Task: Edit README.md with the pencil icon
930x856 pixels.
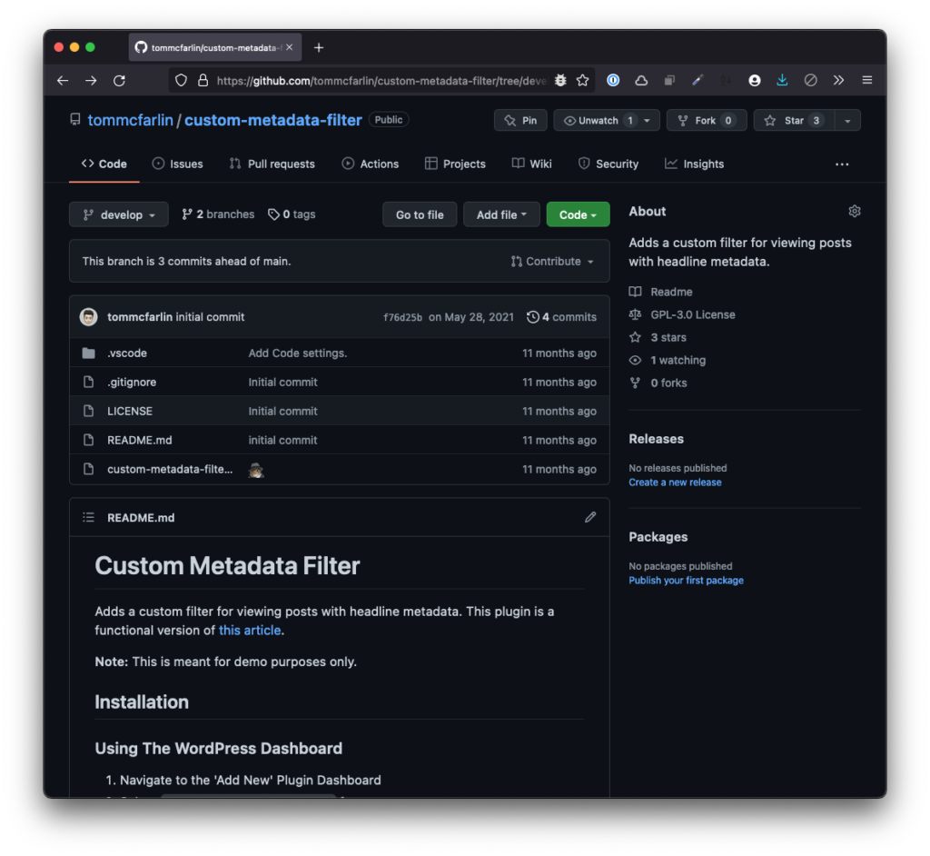Action: 590,517
